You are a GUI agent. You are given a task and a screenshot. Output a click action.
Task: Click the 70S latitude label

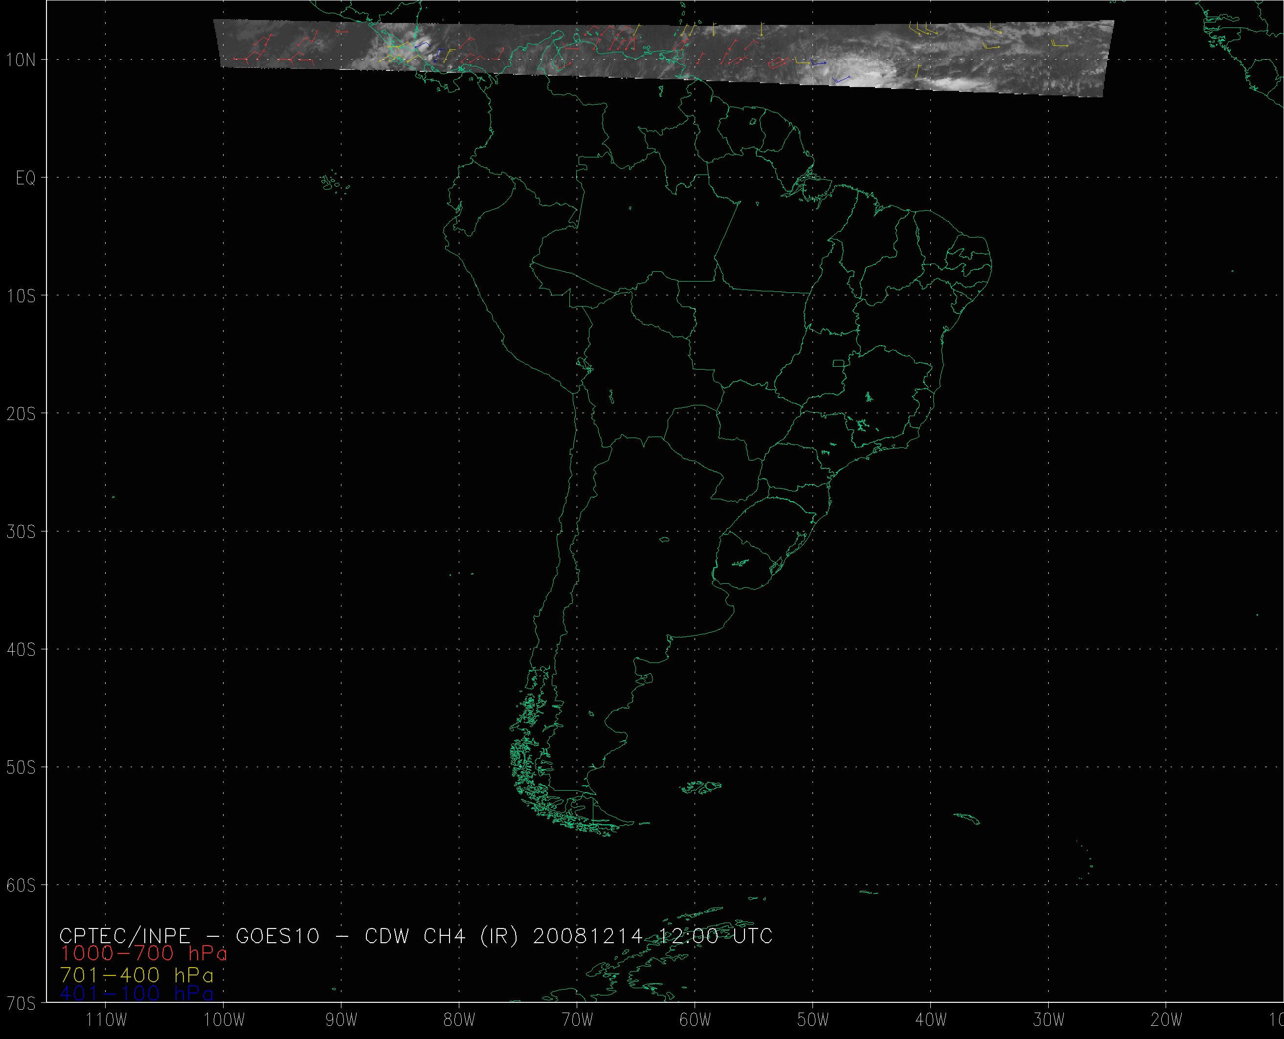click(x=21, y=1003)
